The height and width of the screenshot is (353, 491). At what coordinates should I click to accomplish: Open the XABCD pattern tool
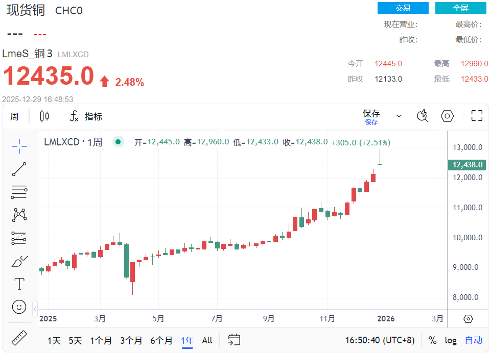click(19, 215)
